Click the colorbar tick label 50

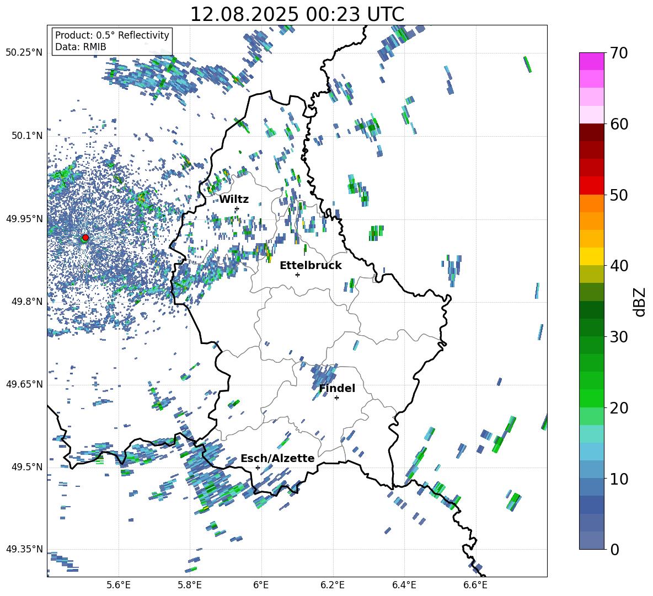pyautogui.click(x=619, y=195)
